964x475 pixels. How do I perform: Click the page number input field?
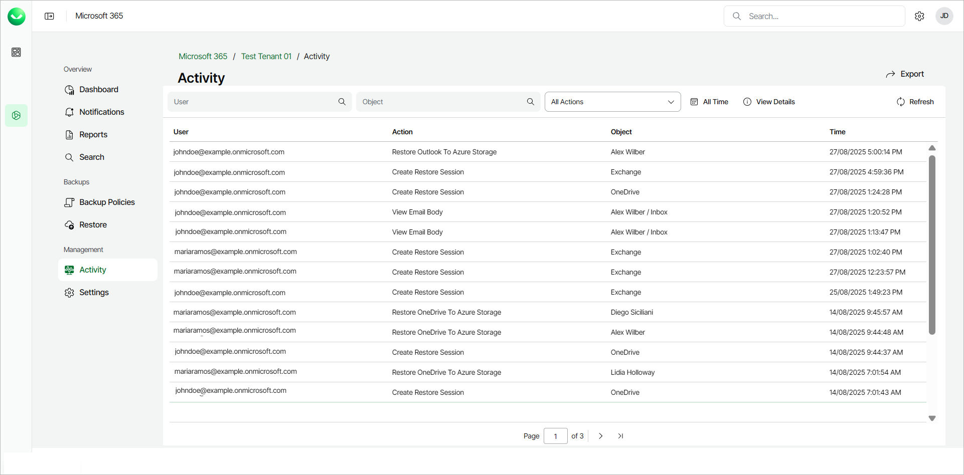[x=555, y=436]
